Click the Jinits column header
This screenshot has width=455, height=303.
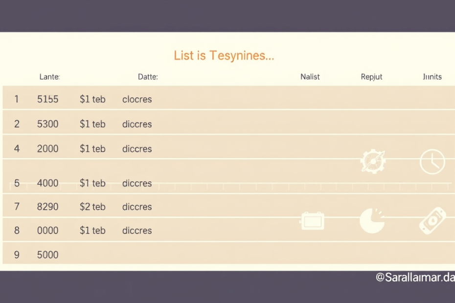pyautogui.click(x=432, y=77)
